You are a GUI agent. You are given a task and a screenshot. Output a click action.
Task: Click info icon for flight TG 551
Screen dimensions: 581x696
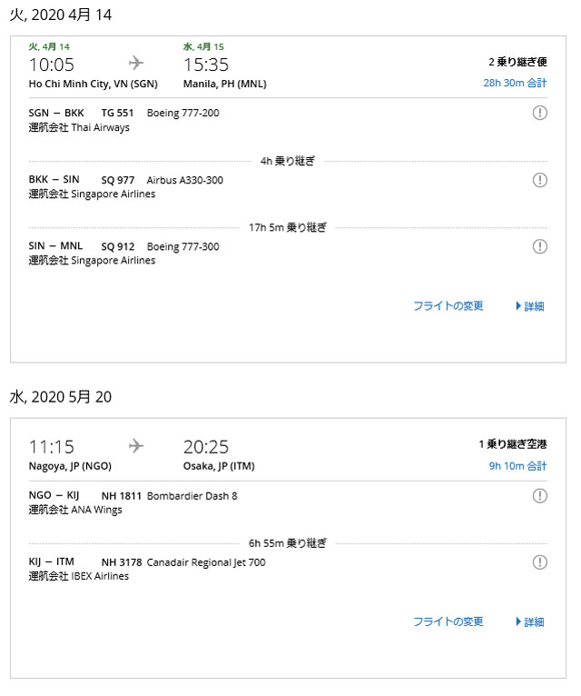pyautogui.click(x=540, y=113)
